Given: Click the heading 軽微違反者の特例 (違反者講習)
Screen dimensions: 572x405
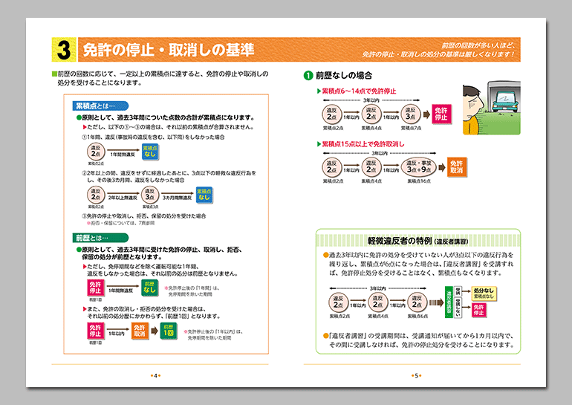Looking at the screenshot, I should 417,241.
